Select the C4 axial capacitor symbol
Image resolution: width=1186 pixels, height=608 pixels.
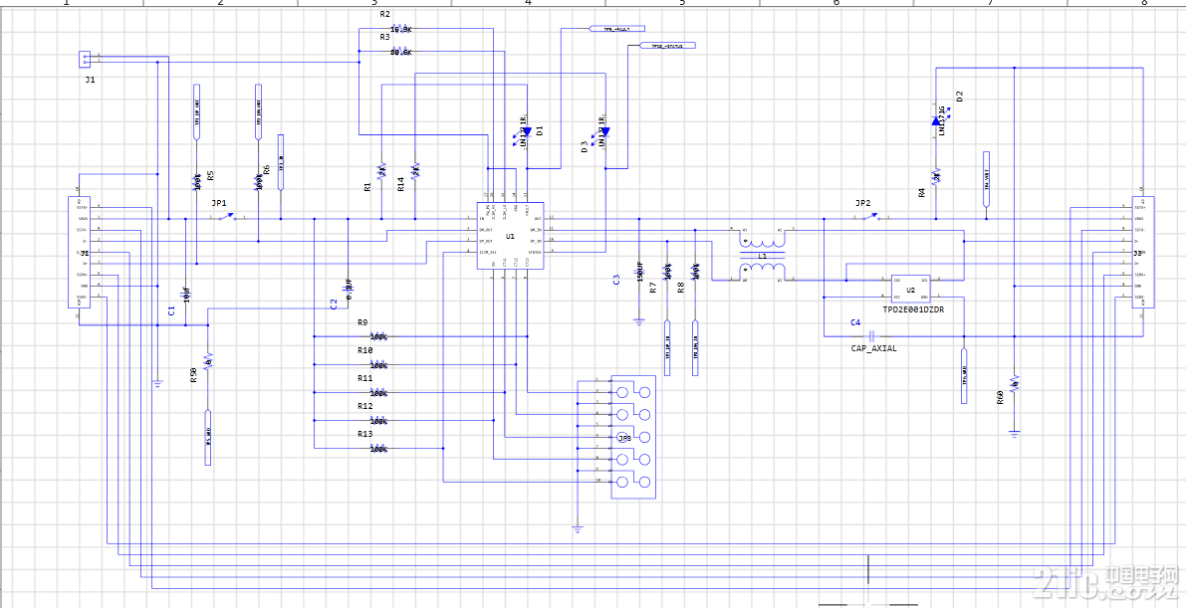(x=870, y=335)
